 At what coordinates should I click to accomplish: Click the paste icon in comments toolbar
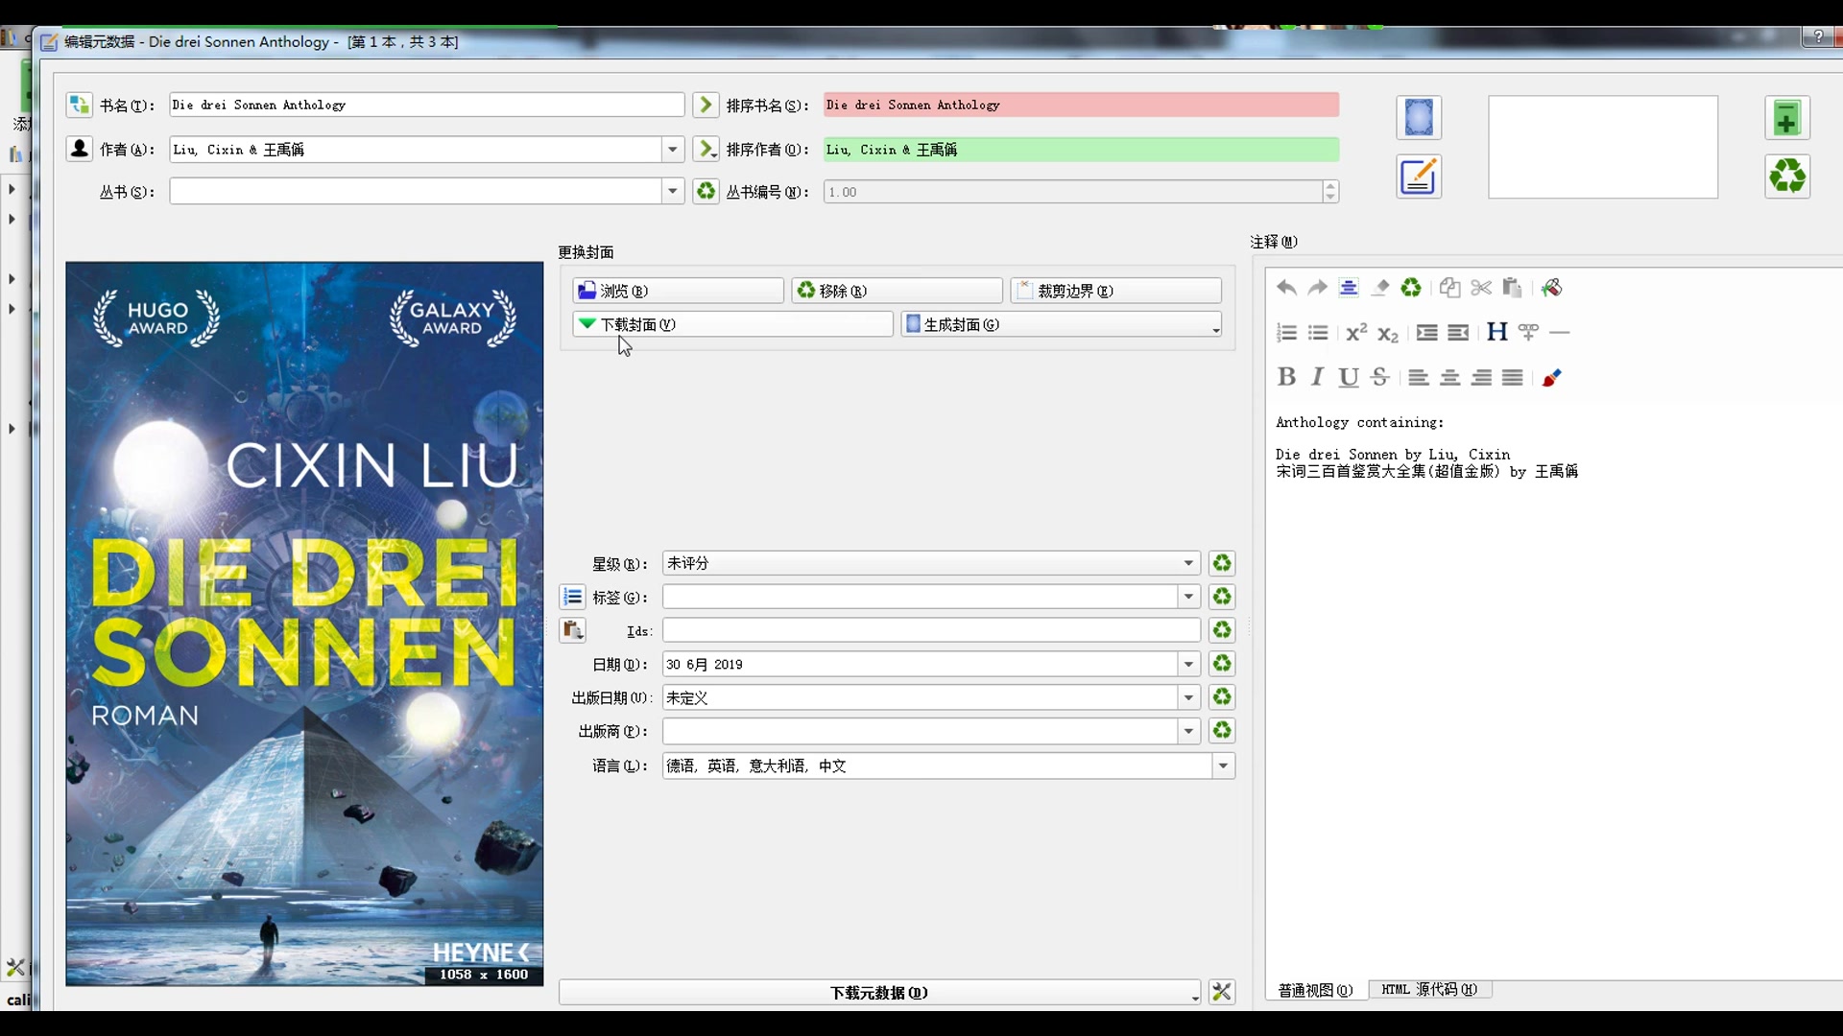tap(1512, 288)
